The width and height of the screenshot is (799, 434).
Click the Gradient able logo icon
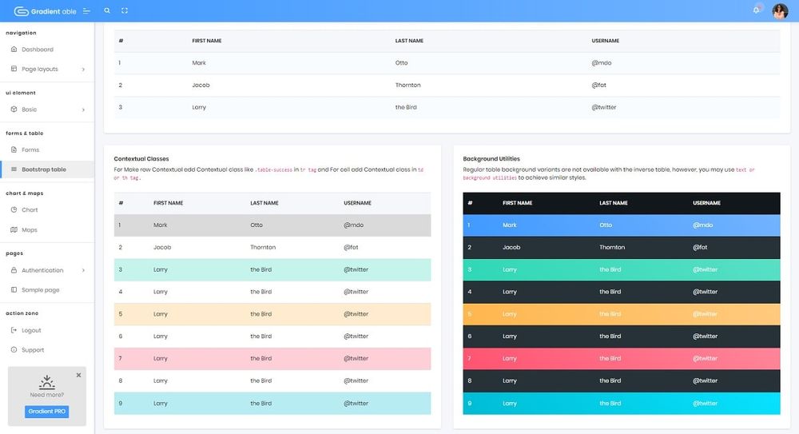(x=22, y=10)
